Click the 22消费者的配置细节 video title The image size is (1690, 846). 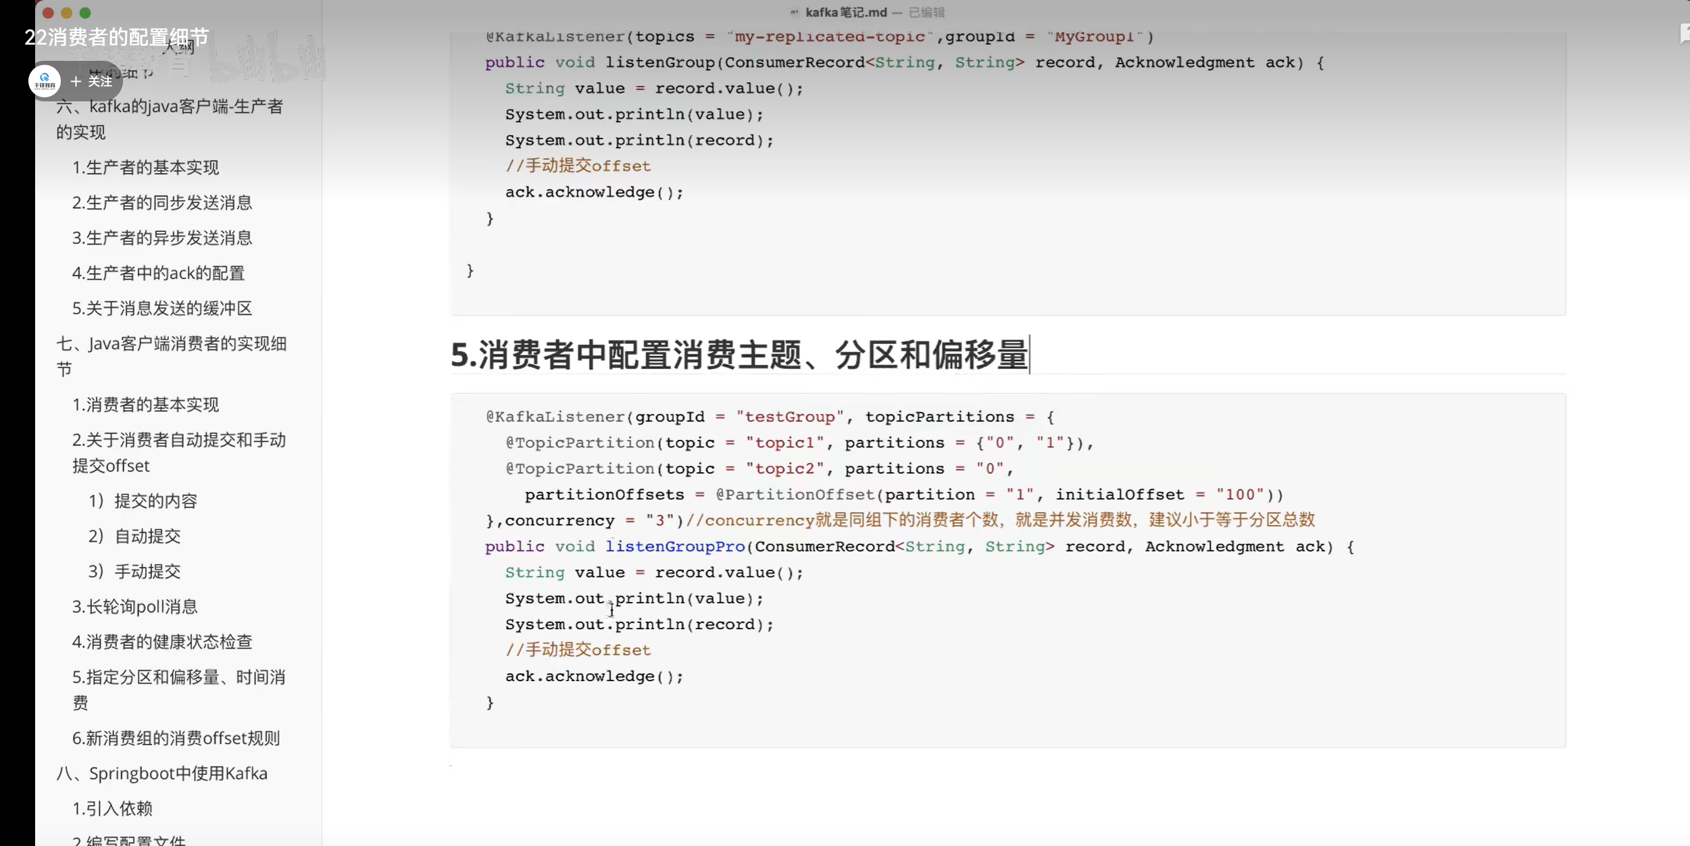point(117,37)
